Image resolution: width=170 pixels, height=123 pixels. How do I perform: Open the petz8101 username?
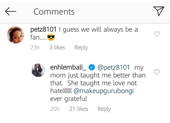(43, 29)
